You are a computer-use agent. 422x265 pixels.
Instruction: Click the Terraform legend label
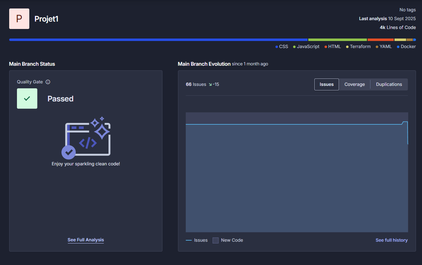coord(360,47)
